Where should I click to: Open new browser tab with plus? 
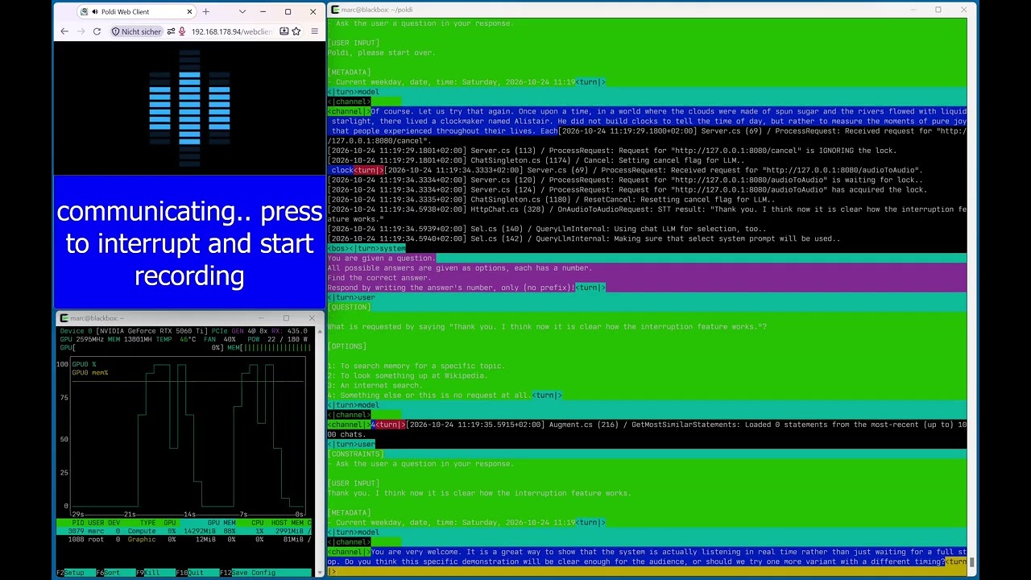click(x=205, y=12)
